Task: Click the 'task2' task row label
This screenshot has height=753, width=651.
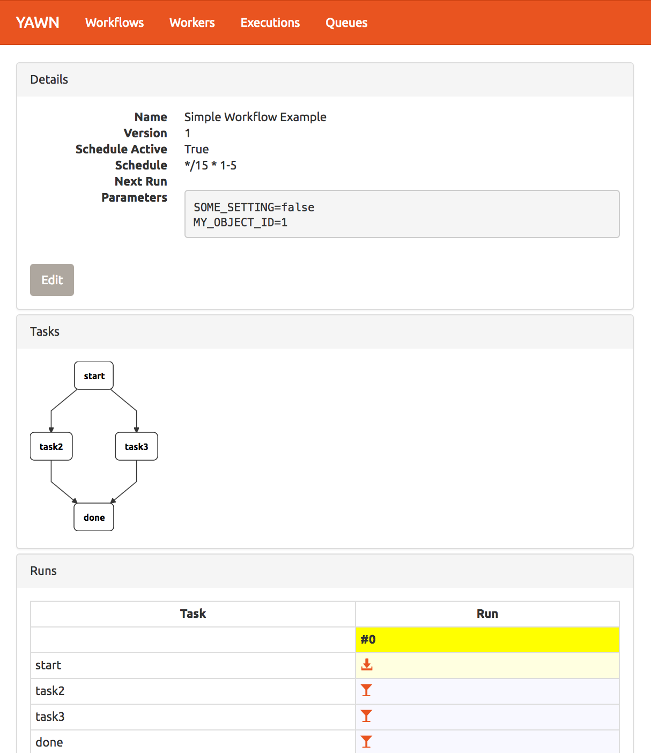Action: [x=50, y=691]
